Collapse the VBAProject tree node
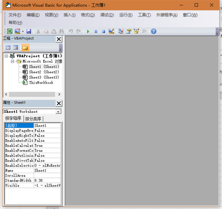The height and width of the screenshot is (209, 222). tap(6, 56)
